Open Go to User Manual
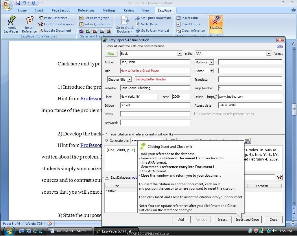 152,31
